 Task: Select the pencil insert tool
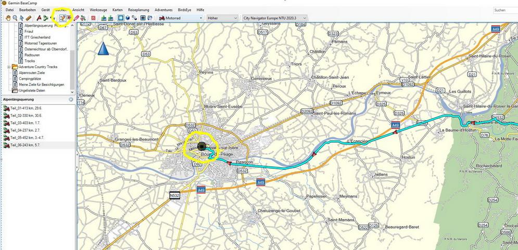(62, 18)
